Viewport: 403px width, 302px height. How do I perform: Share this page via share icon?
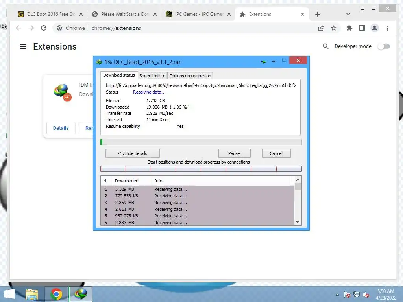click(321, 28)
